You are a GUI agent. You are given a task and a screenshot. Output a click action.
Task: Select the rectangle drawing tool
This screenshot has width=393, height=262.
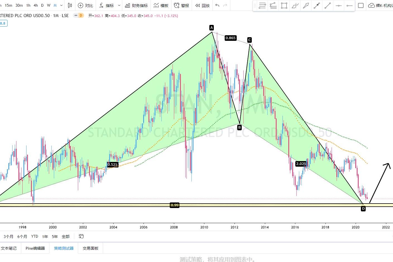[x=284, y=6]
